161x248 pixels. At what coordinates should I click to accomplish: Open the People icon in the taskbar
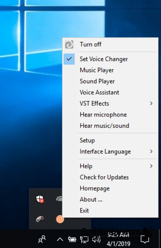click(42, 239)
